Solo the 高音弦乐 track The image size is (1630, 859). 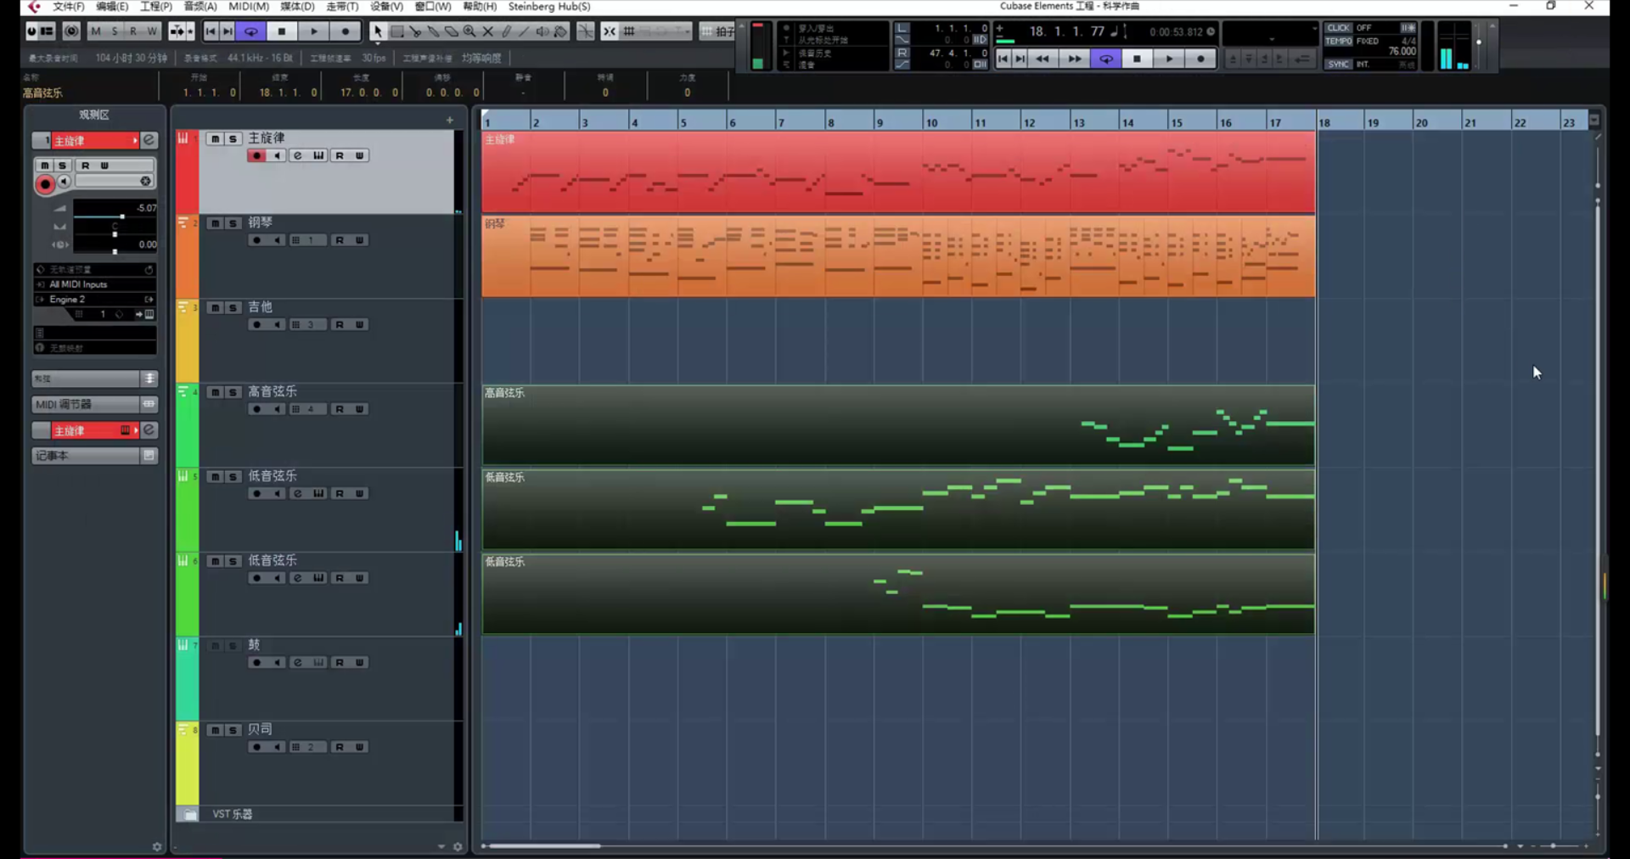pos(233,392)
